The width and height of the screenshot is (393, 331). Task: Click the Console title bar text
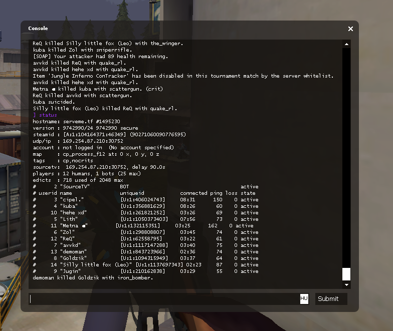pyautogui.click(x=38, y=29)
